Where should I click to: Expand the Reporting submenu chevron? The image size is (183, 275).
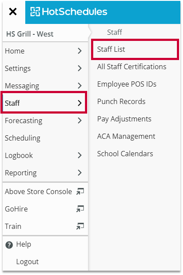(80, 173)
